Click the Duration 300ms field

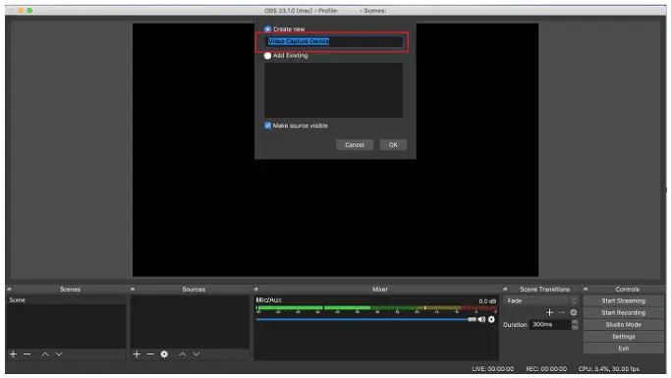point(550,325)
